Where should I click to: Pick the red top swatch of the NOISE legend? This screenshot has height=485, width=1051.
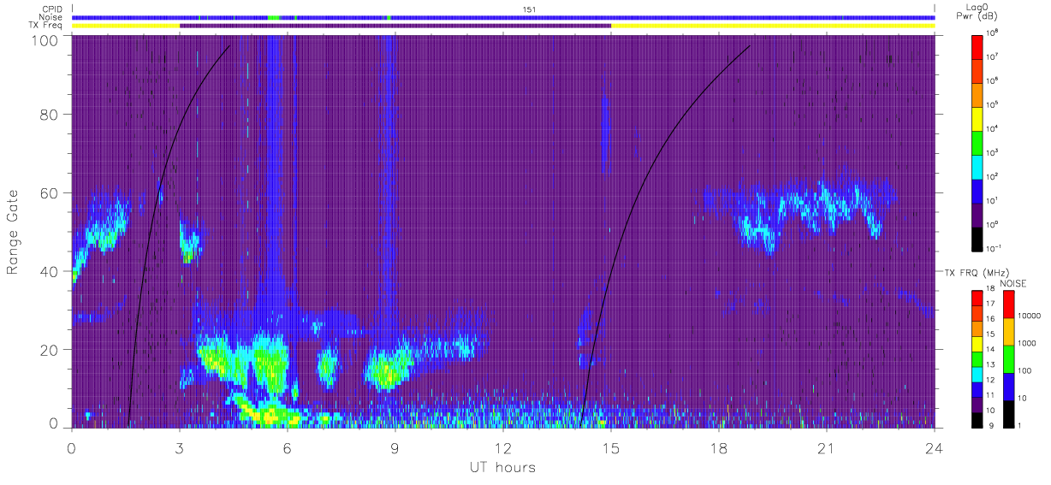1009,305
